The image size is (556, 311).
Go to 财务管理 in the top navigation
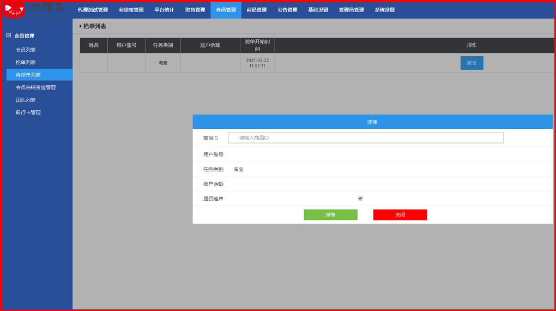(x=195, y=10)
